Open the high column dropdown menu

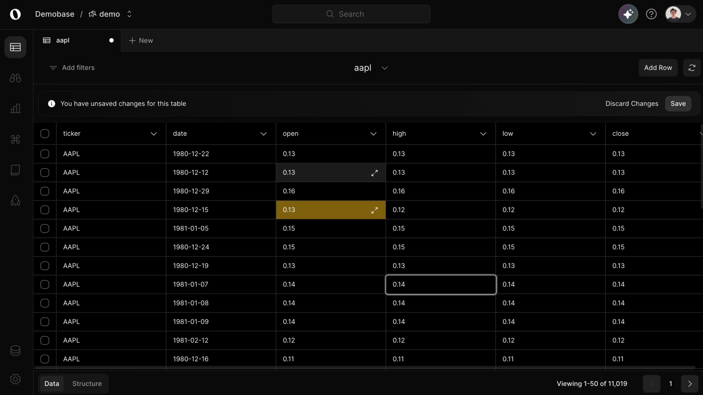[x=483, y=134]
